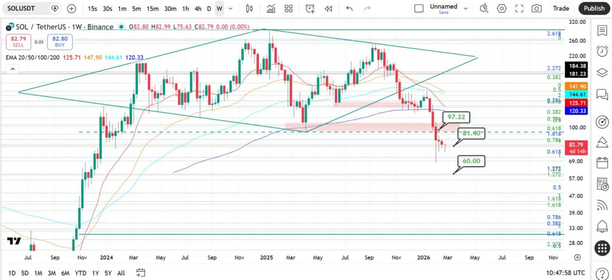Choose the 30m interval
Screen dimensions: 612x280
coord(170,8)
